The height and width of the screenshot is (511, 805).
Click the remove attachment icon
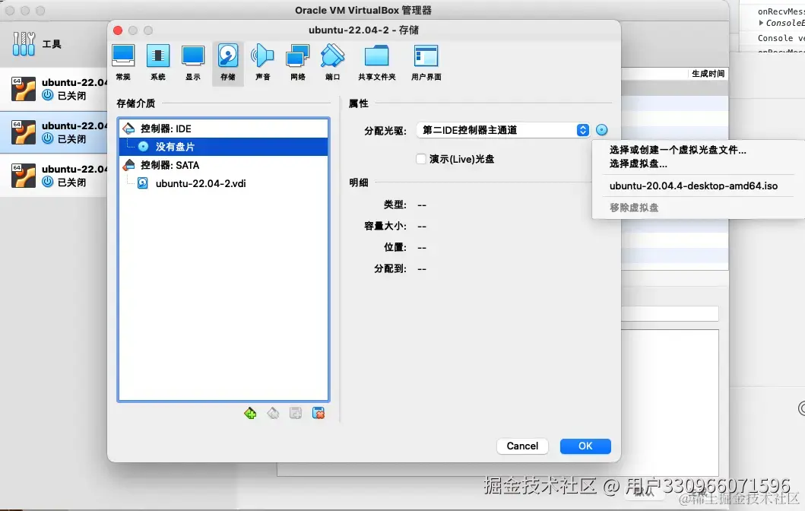click(319, 413)
